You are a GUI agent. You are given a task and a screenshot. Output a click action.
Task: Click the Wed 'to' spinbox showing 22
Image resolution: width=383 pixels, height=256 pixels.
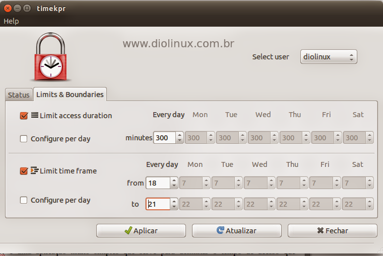click(260, 204)
